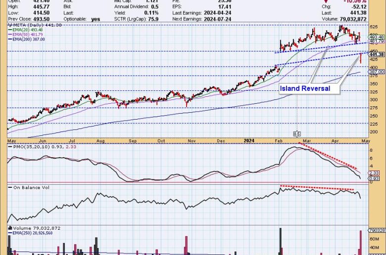386x255 pixels.
Task: Click the 200 price axis label
Action: (374, 132)
